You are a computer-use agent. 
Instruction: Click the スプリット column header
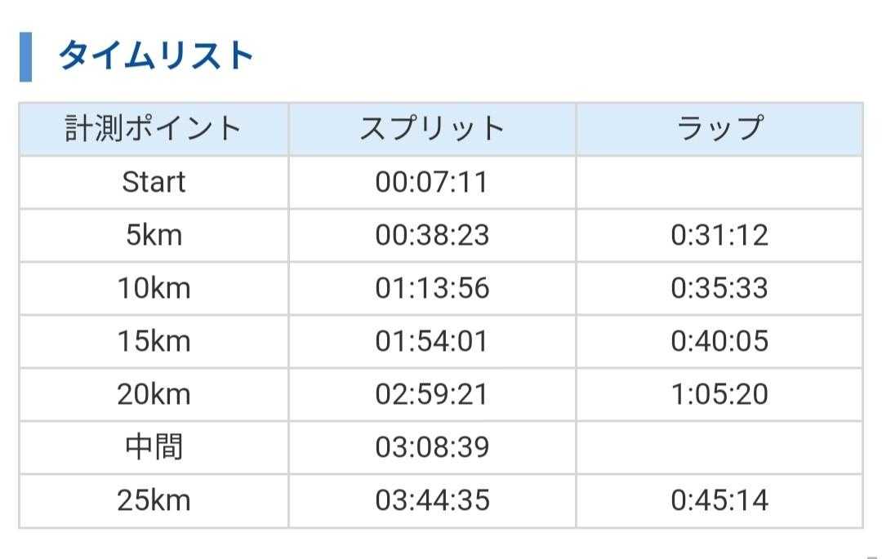[432, 129]
